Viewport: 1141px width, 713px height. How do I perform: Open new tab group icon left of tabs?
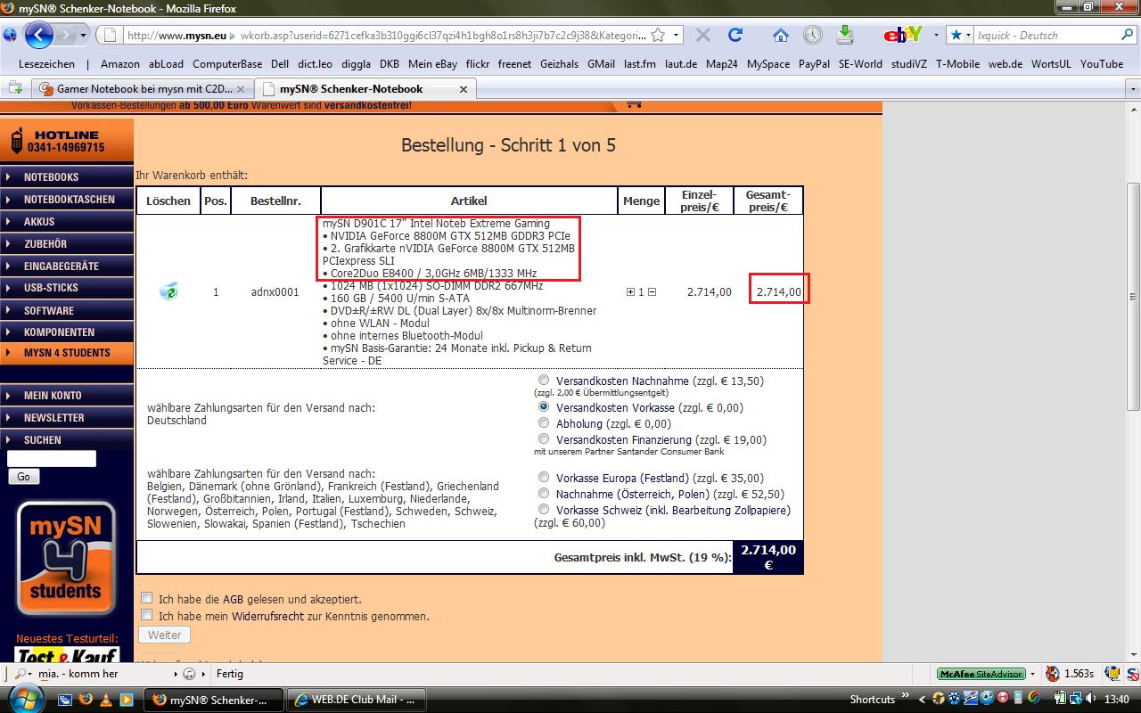tap(15, 88)
